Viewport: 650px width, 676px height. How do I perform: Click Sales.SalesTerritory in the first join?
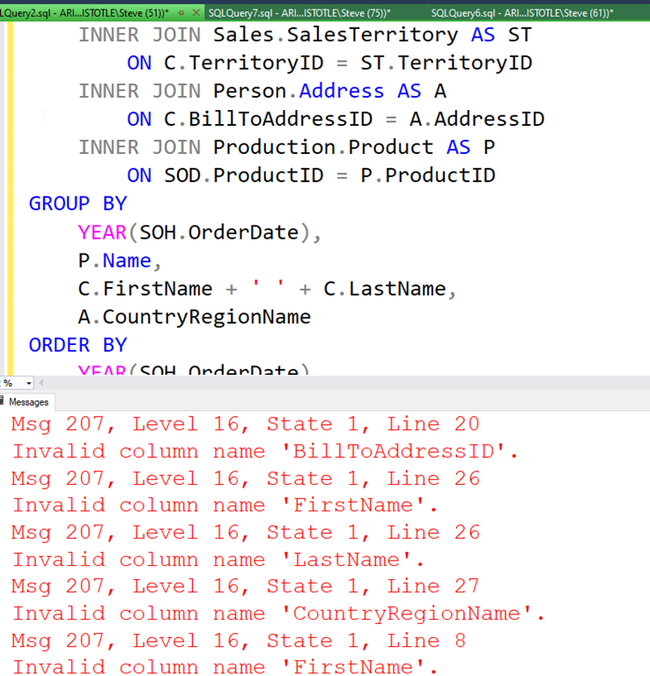click(x=336, y=35)
